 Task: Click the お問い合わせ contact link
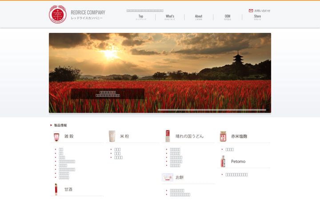click(262, 11)
